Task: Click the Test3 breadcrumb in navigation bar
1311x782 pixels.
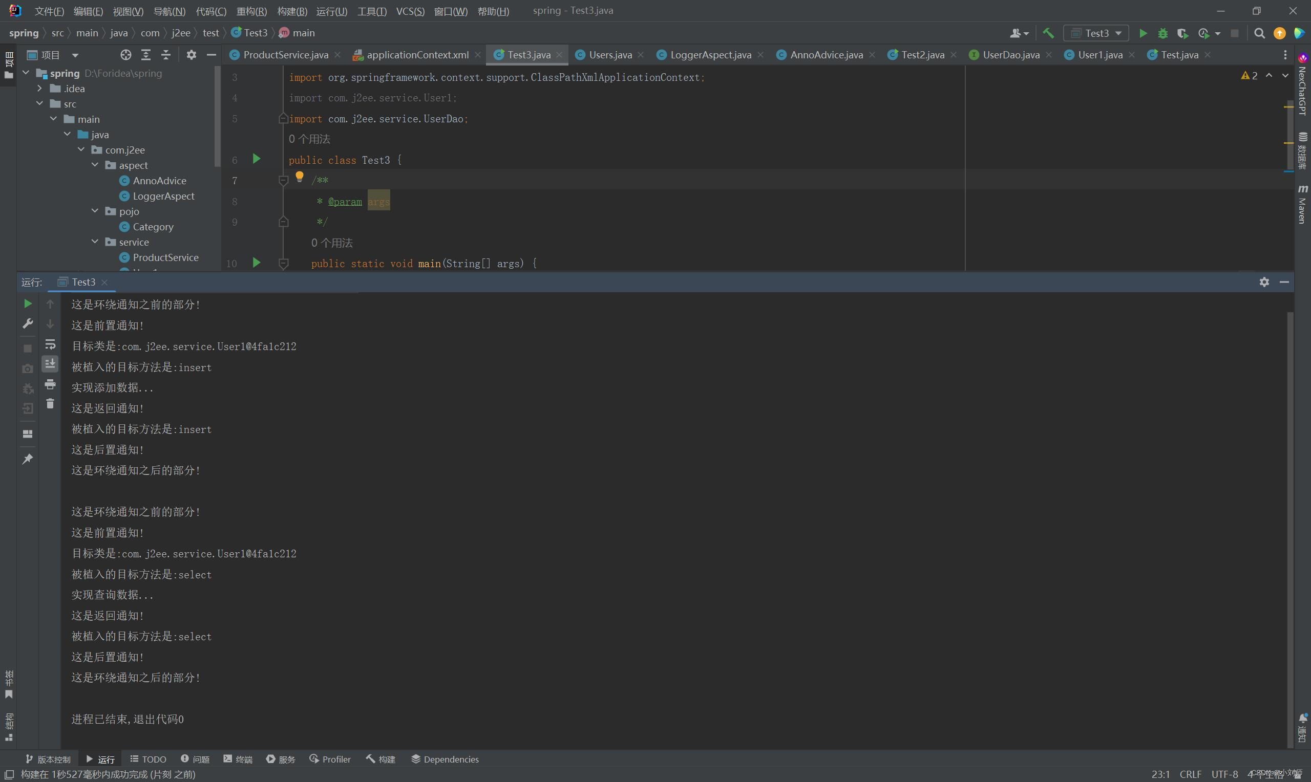Action: pos(250,33)
